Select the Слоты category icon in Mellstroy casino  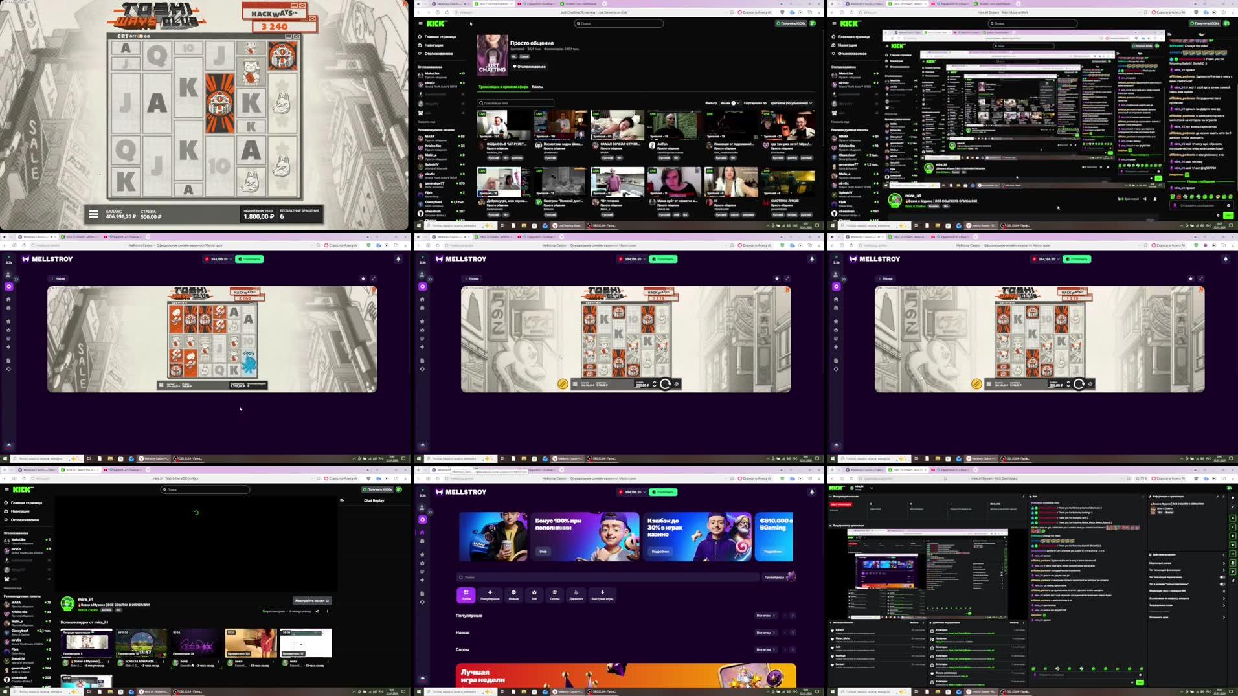(x=554, y=595)
